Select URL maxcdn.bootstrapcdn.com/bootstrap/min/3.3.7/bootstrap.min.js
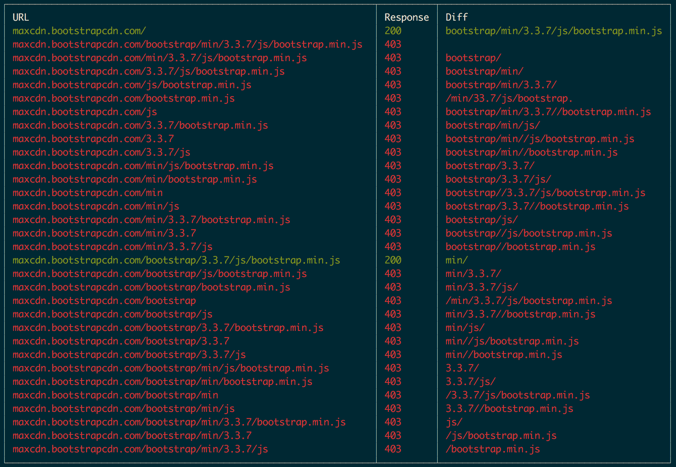676x467 pixels. [x=179, y=422]
